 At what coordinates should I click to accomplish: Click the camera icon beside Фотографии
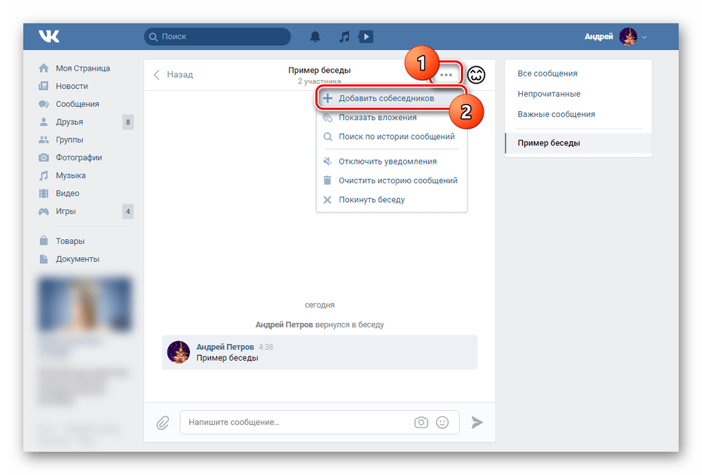[44, 157]
